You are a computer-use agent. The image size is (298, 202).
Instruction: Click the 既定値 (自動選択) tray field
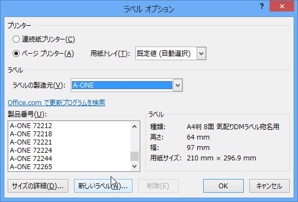point(166,54)
